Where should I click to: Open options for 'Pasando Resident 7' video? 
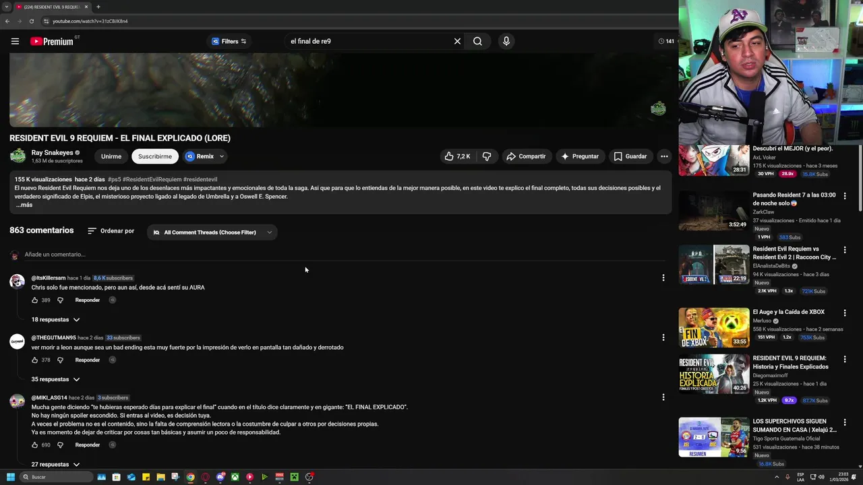(x=845, y=196)
